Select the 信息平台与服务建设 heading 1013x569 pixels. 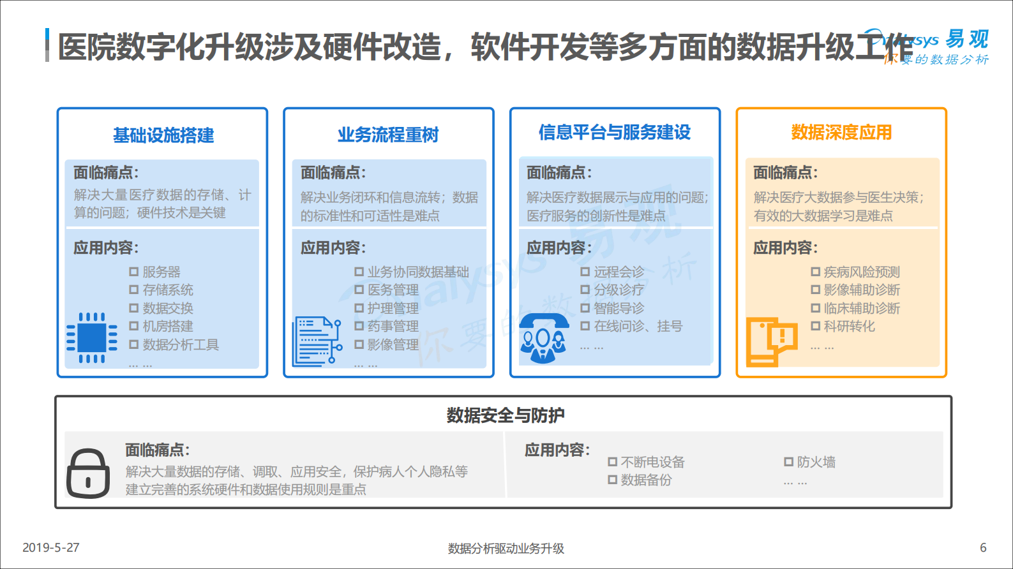(615, 132)
